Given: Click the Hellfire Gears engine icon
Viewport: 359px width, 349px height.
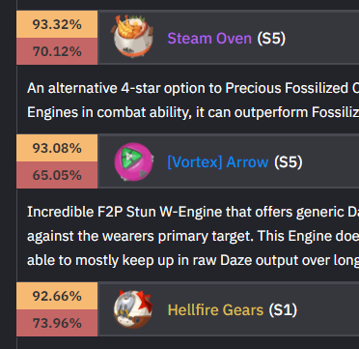Looking at the screenshot, I should (133, 308).
